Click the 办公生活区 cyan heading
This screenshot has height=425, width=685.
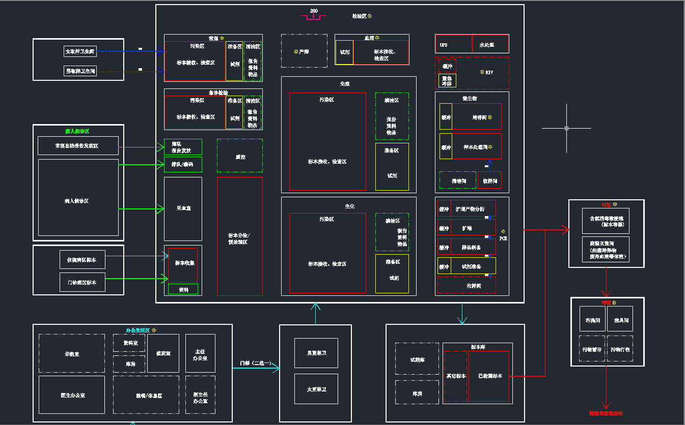(138, 330)
